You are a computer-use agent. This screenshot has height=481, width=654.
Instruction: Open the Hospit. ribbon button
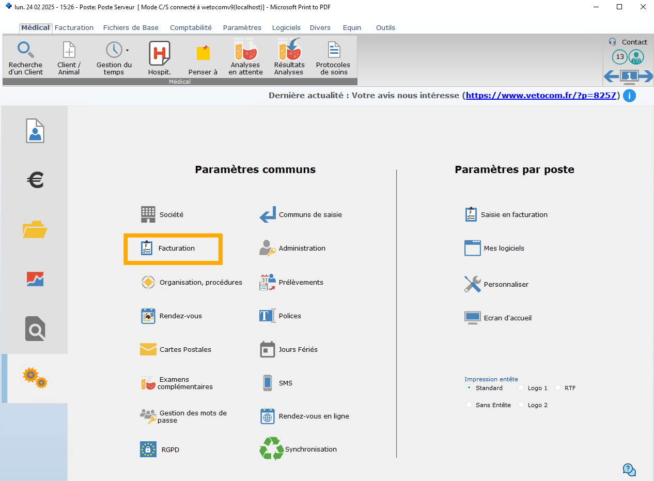(x=160, y=58)
